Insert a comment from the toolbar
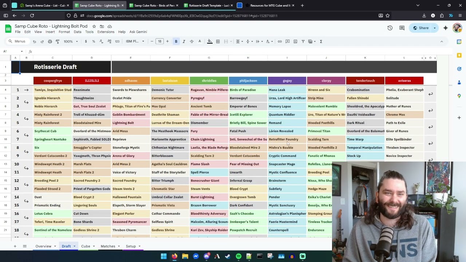 click(x=288, y=41)
